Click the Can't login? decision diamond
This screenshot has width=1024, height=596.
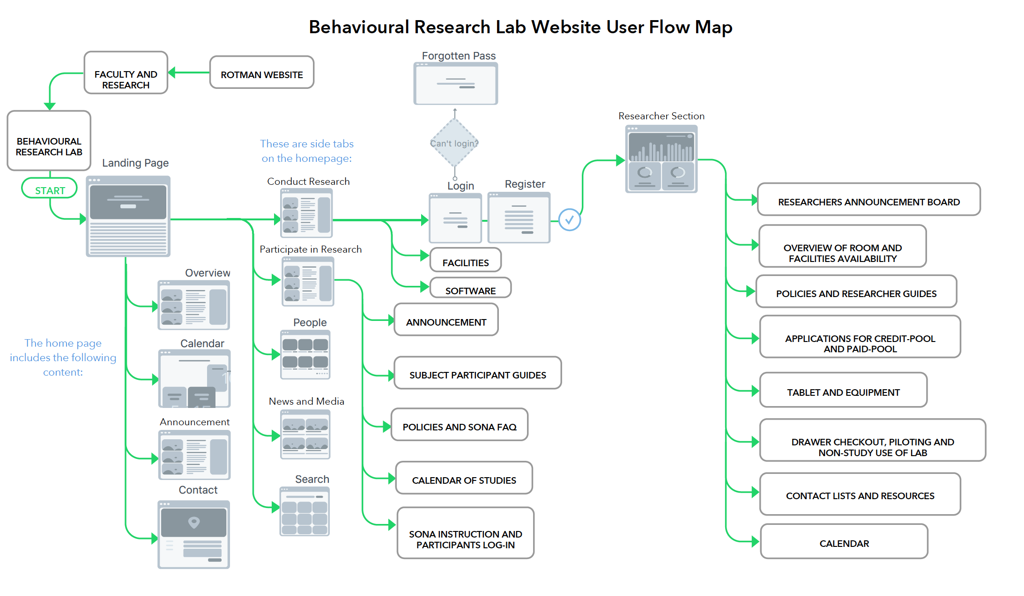coord(454,143)
